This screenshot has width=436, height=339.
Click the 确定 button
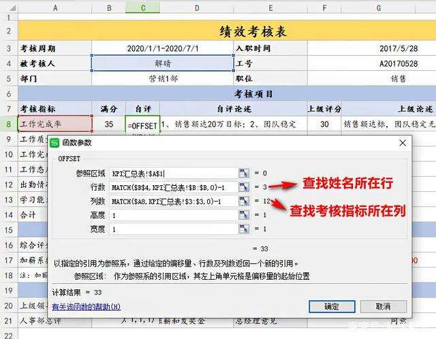pos(332,306)
